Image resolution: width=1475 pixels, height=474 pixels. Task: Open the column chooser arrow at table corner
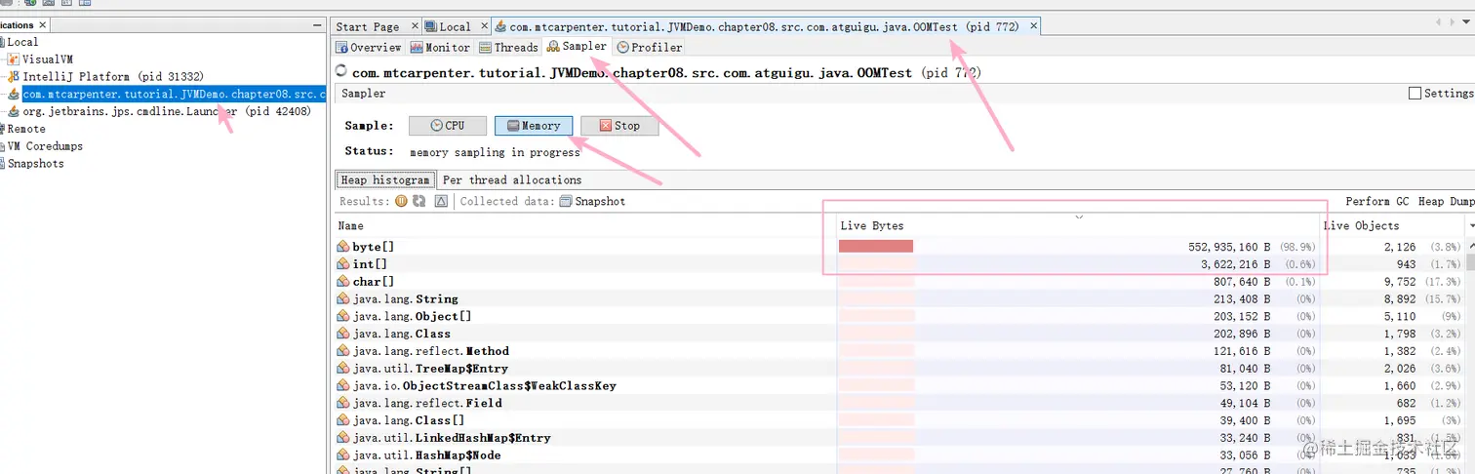click(x=1471, y=225)
